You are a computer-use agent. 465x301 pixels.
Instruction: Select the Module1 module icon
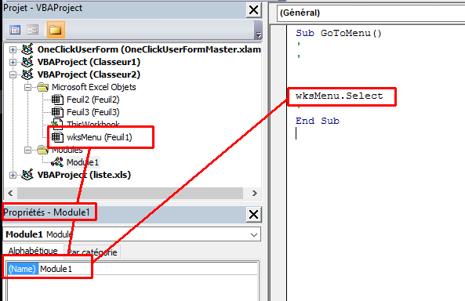(57, 162)
